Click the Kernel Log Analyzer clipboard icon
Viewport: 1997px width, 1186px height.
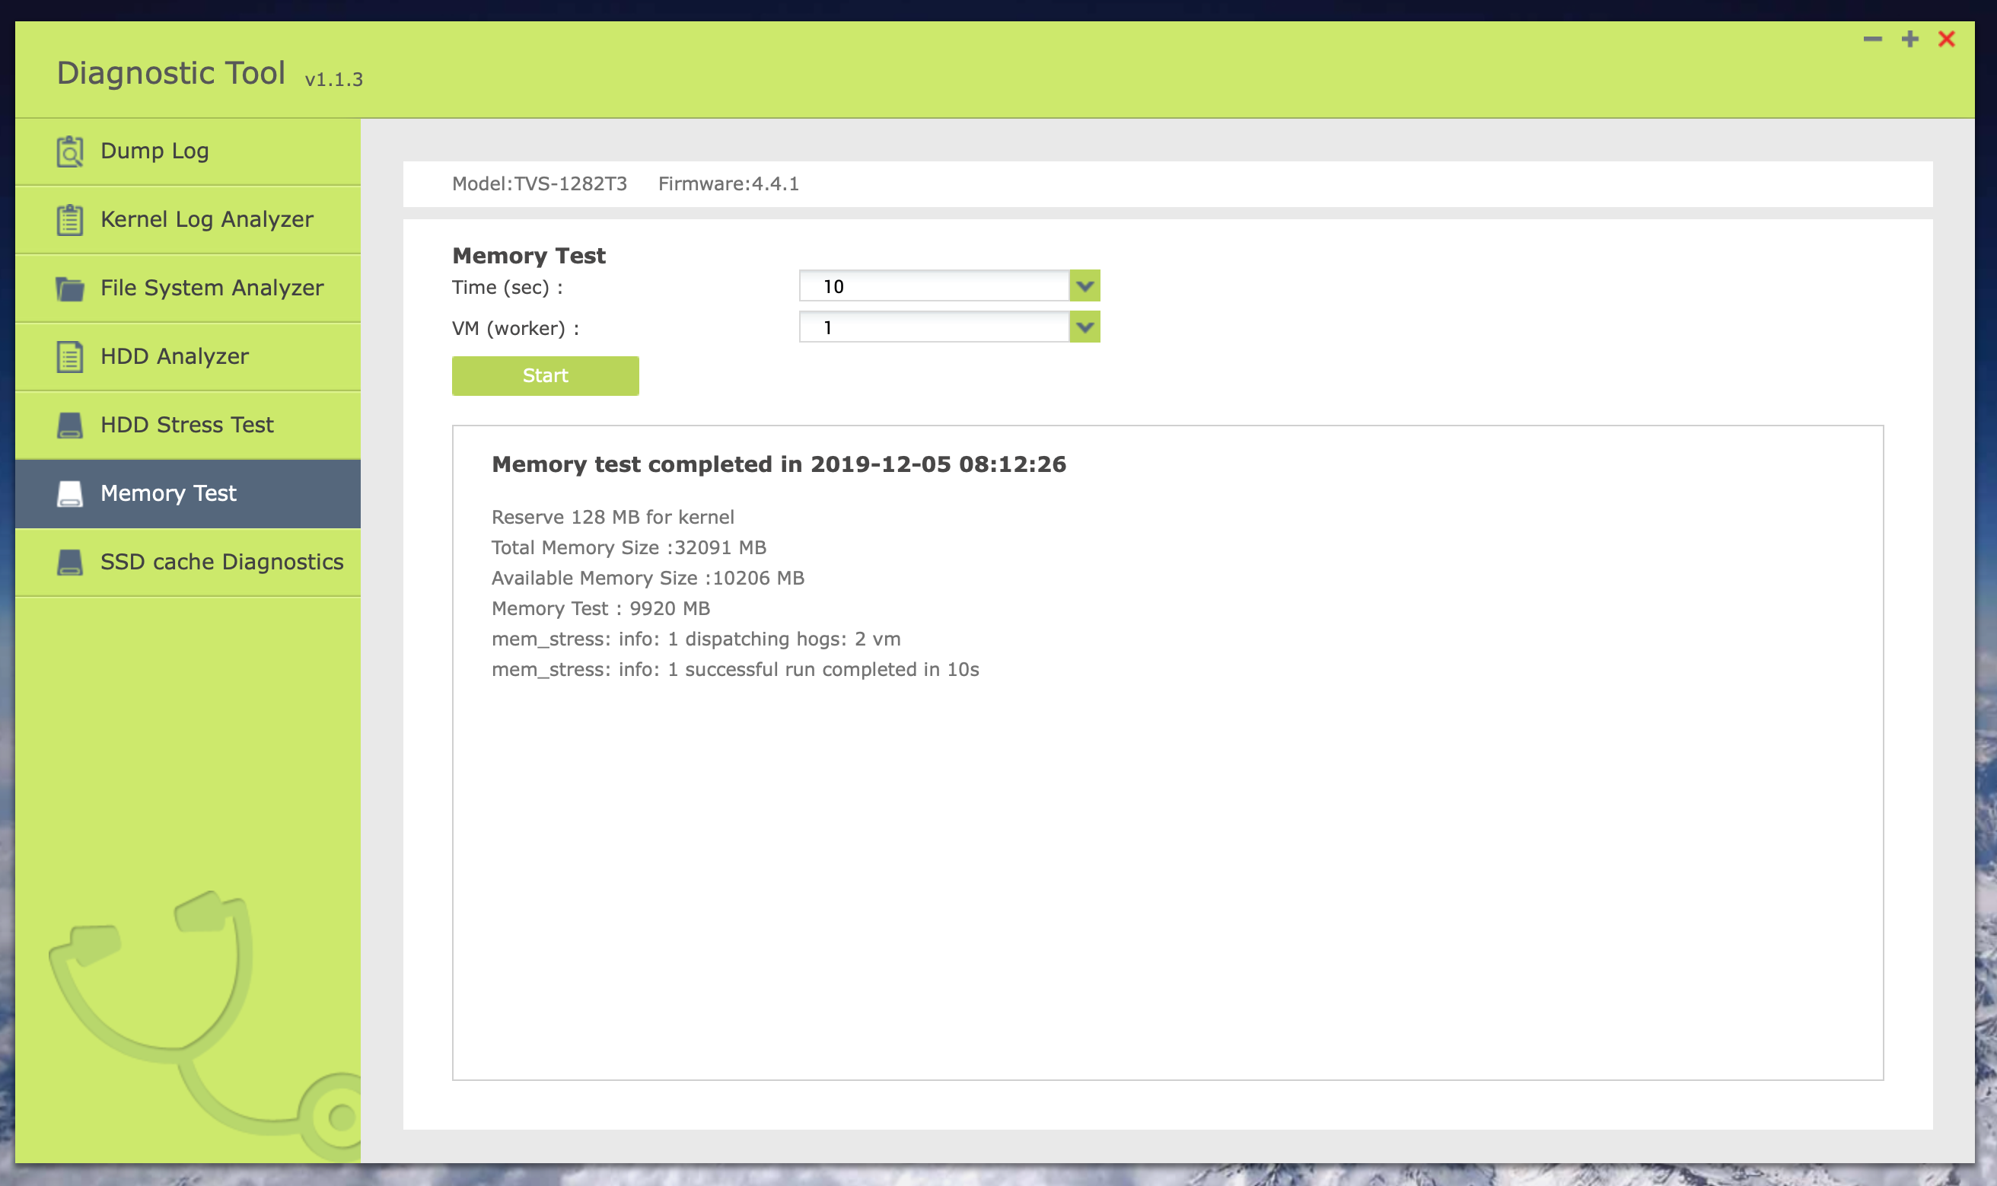coord(69,220)
